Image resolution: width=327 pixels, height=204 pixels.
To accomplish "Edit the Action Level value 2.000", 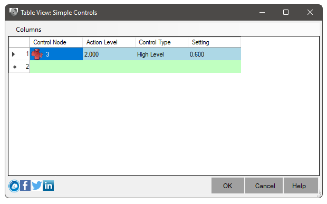I will click(x=109, y=54).
